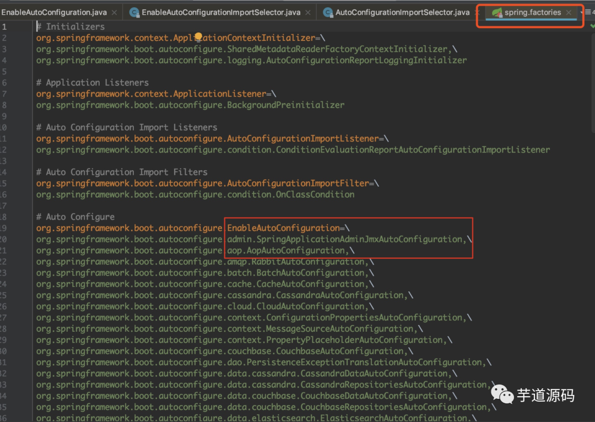
Task: Click the couchbase.CouchbaseAutoConfiguration line
Action: pos(225,351)
